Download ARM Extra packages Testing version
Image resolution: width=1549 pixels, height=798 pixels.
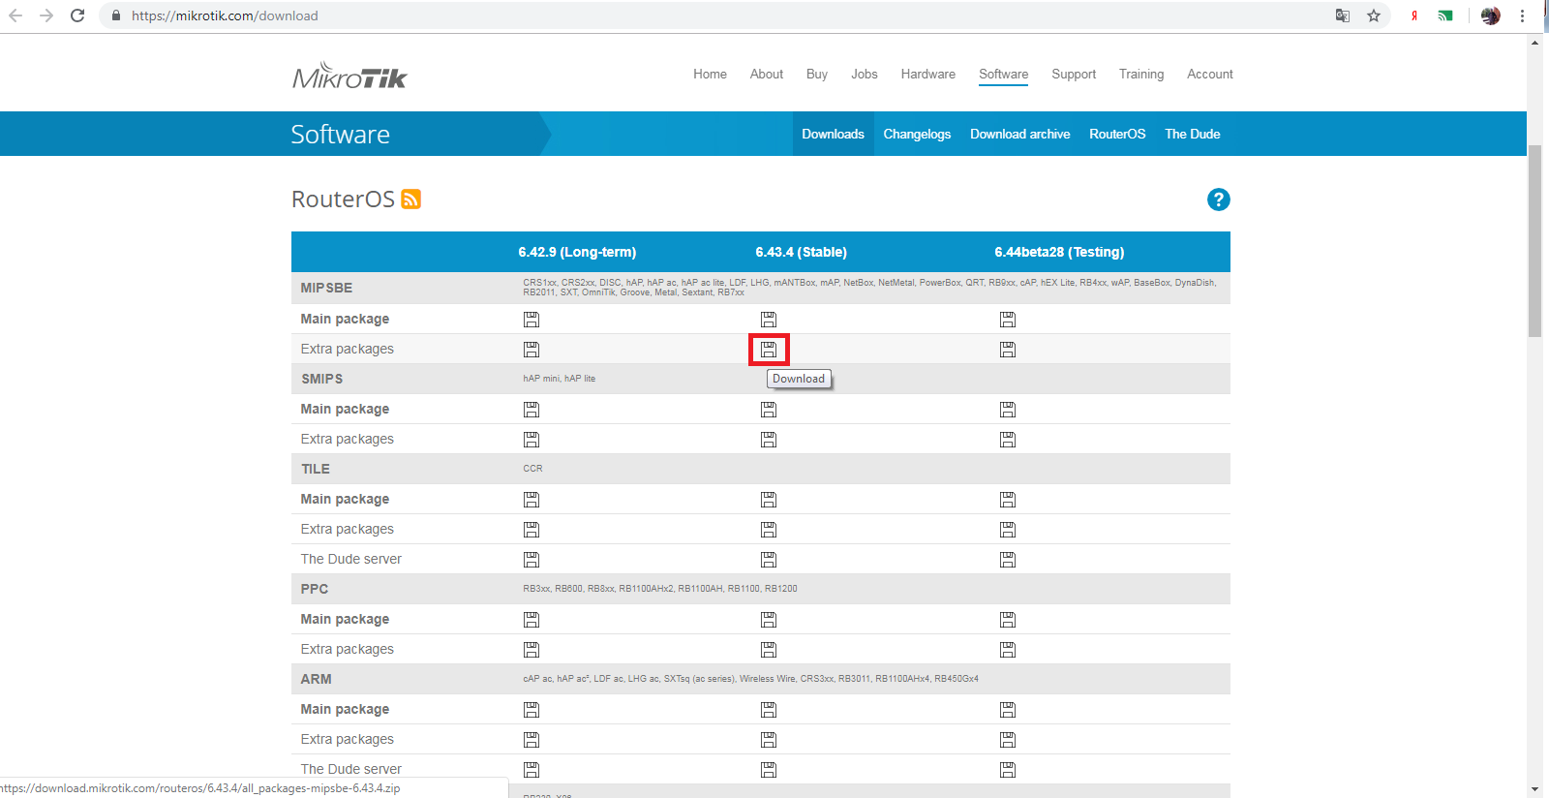tap(1008, 740)
